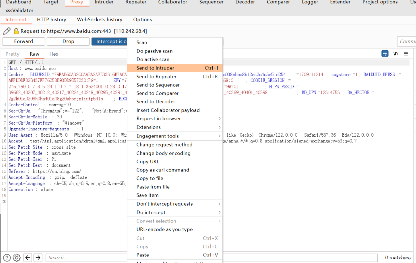This screenshot has height=263, width=416.
Task: Click the blue line-wrap icon above the editor
Action: click(385, 53)
